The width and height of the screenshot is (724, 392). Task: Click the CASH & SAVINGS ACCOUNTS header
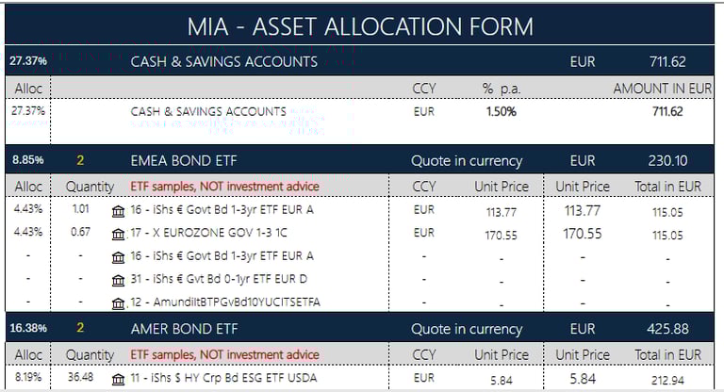(x=224, y=62)
